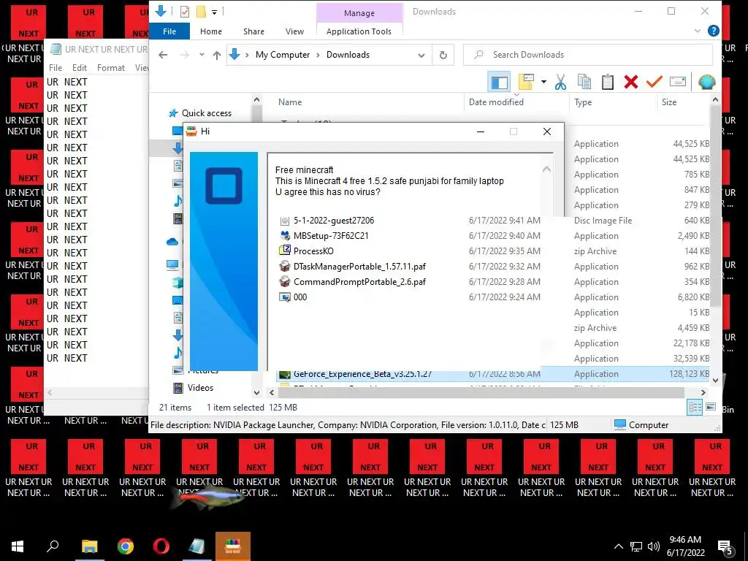Sort by the Date modified column header
This screenshot has width=748, height=561.
[x=496, y=102]
